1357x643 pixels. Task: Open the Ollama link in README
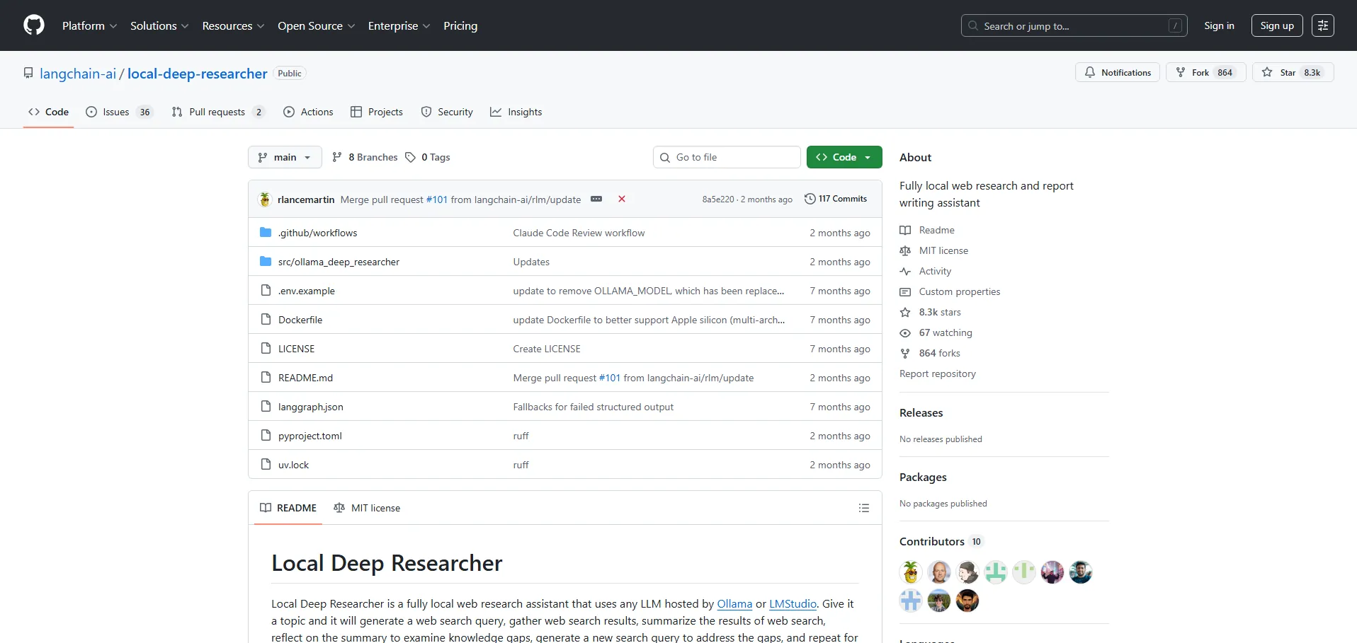coord(734,604)
